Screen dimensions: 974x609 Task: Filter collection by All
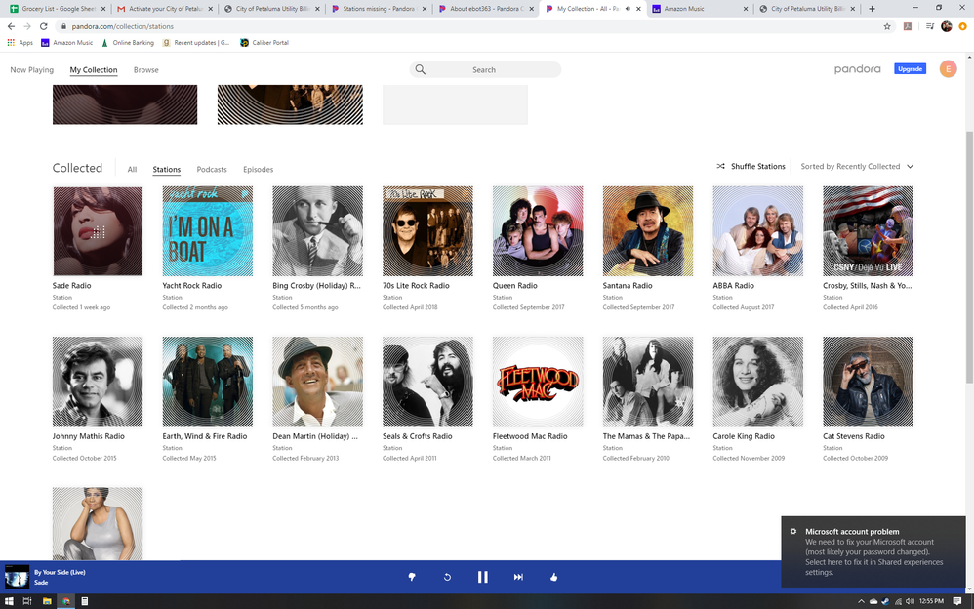tap(132, 169)
